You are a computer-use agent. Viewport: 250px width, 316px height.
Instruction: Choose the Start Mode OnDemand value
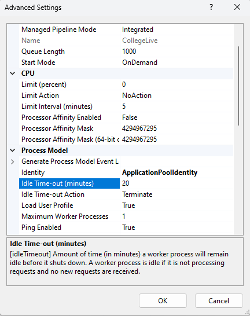click(x=177, y=63)
